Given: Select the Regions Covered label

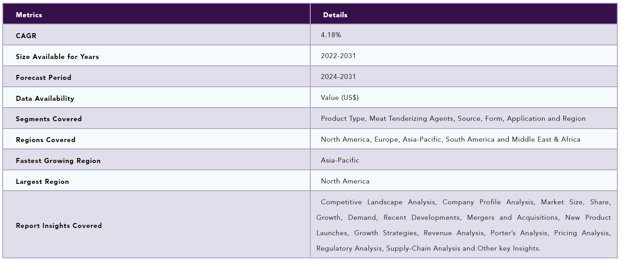Looking at the screenshot, I should (x=45, y=140).
